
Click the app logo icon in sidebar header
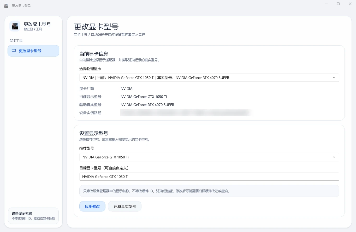click(15, 26)
